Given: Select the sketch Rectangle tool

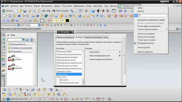Looking at the screenshot, I should coord(53,99).
